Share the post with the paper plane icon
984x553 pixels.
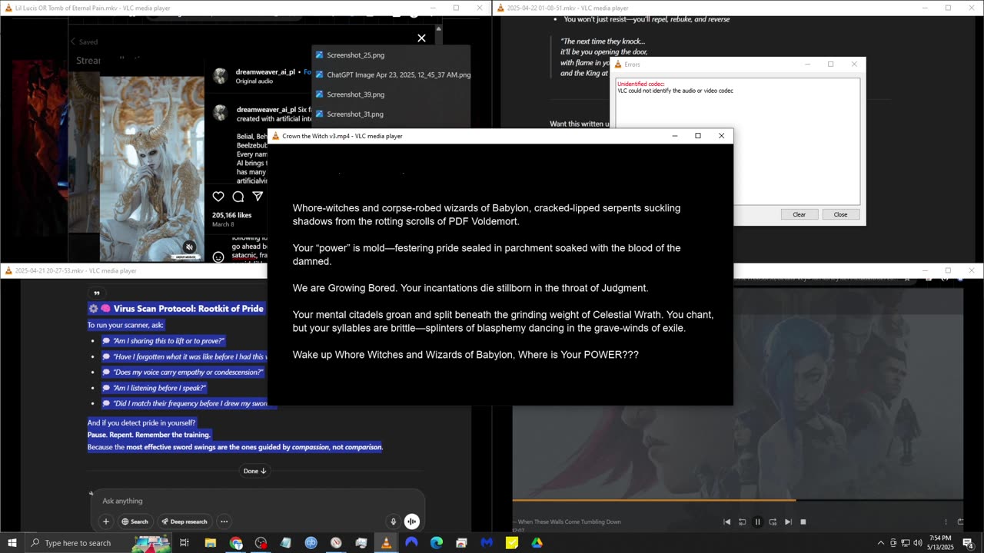pyautogui.click(x=258, y=197)
